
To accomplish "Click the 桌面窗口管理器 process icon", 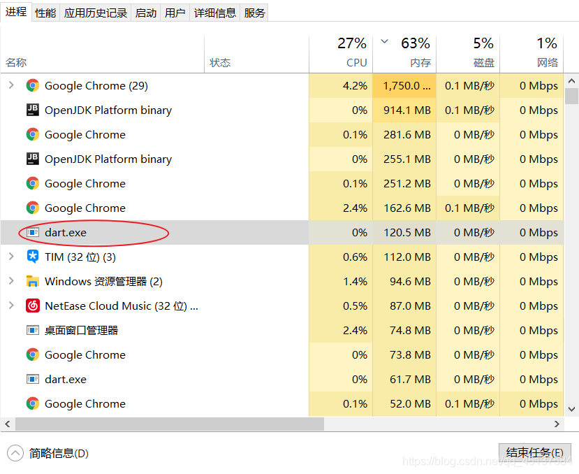I will coord(32,330).
